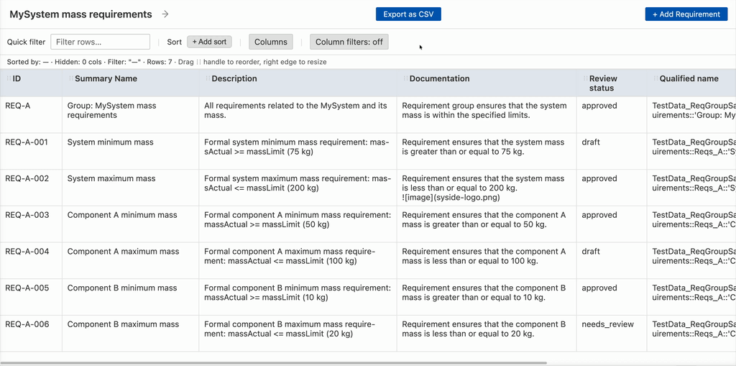Screen dimensions: 736x366
Task: Click the 'Component A minimum mass' cell
Action: pyautogui.click(x=131, y=224)
